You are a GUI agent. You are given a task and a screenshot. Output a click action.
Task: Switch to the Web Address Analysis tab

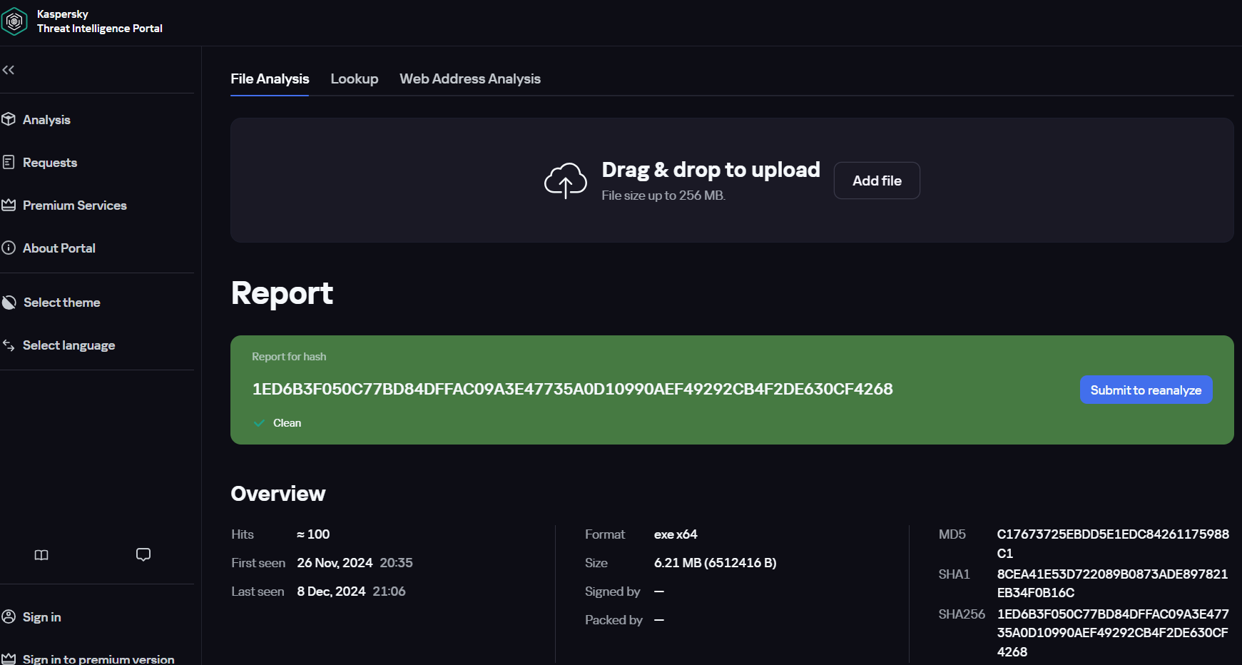click(x=470, y=79)
